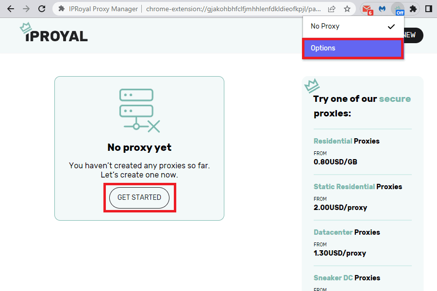Screen dimensions: 437x291
Task: Bookmark this page with the star icon
Action: pyautogui.click(x=347, y=9)
